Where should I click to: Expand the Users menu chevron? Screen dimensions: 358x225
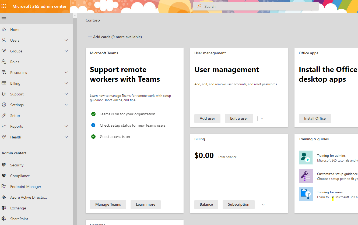tap(66, 40)
